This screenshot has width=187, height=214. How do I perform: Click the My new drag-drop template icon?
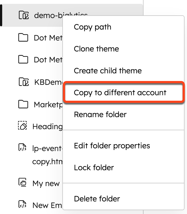click(22, 182)
